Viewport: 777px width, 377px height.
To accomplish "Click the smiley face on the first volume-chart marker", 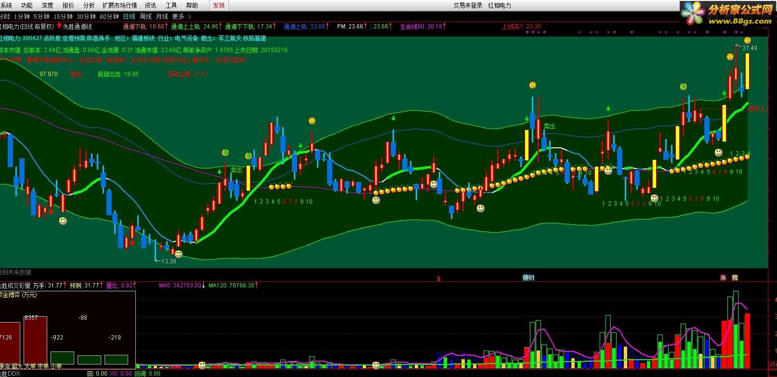I will [202, 365].
